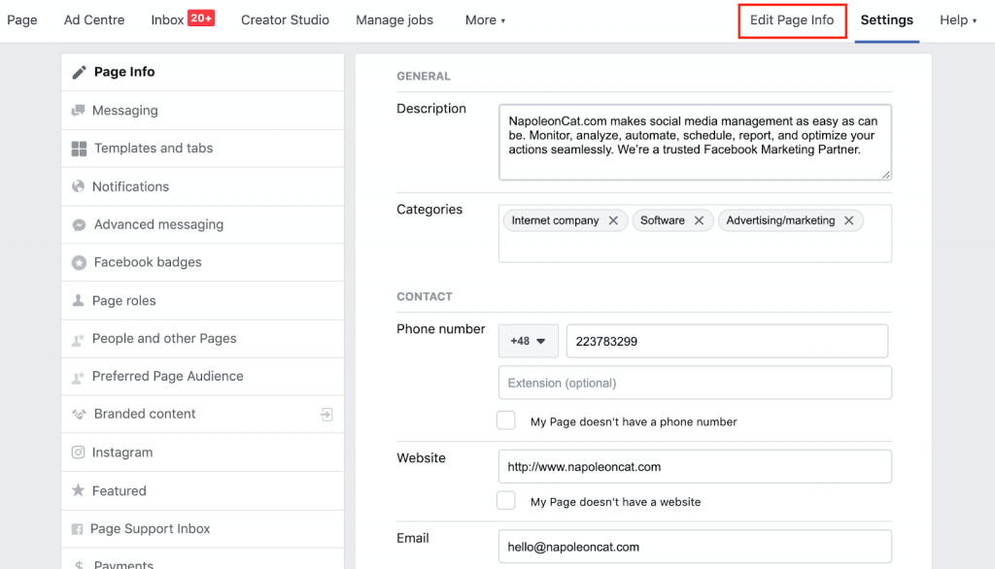Remove the Internet company category
Image resolution: width=995 pixels, height=569 pixels.
point(613,220)
